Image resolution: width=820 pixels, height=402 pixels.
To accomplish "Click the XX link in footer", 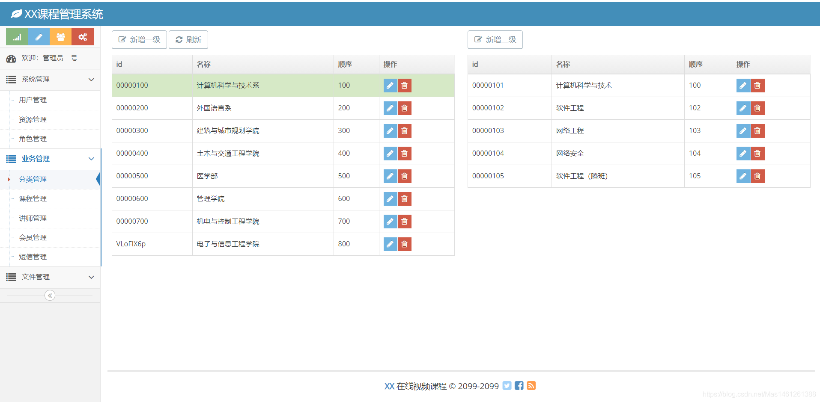I will 389,386.
